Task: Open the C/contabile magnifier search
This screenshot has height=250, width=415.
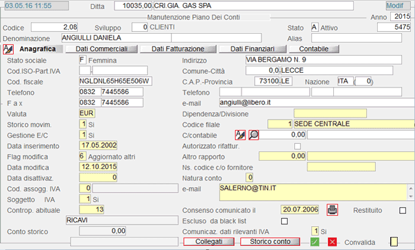Action: (x=253, y=134)
